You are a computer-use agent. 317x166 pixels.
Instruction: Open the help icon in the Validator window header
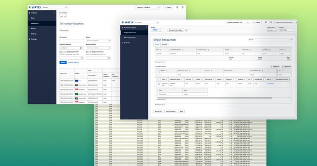[x=182, y=7]
